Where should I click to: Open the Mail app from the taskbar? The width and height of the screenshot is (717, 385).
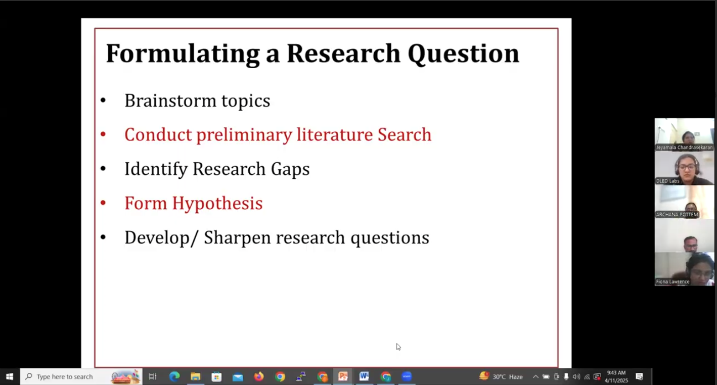[x=238, y=376]
